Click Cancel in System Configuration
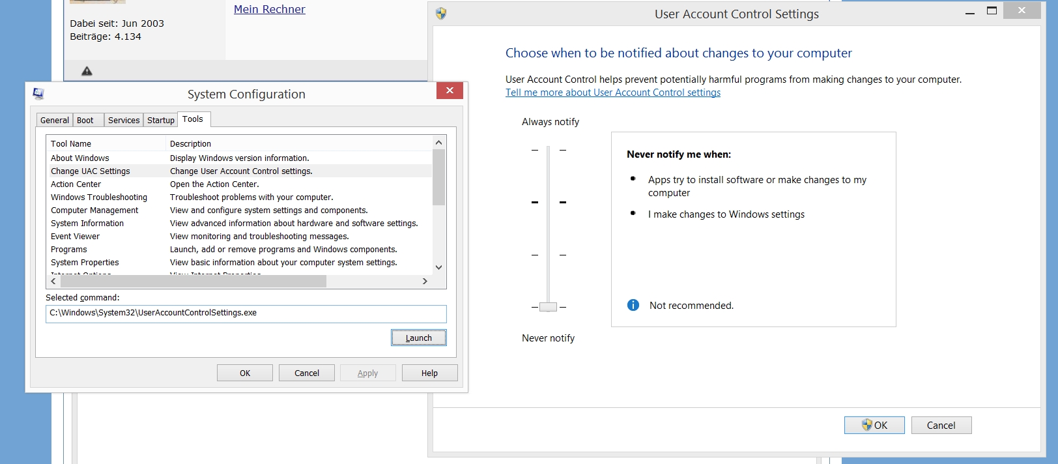The height and width of the screenshot is (464, 1058). [x=307, y=373]
